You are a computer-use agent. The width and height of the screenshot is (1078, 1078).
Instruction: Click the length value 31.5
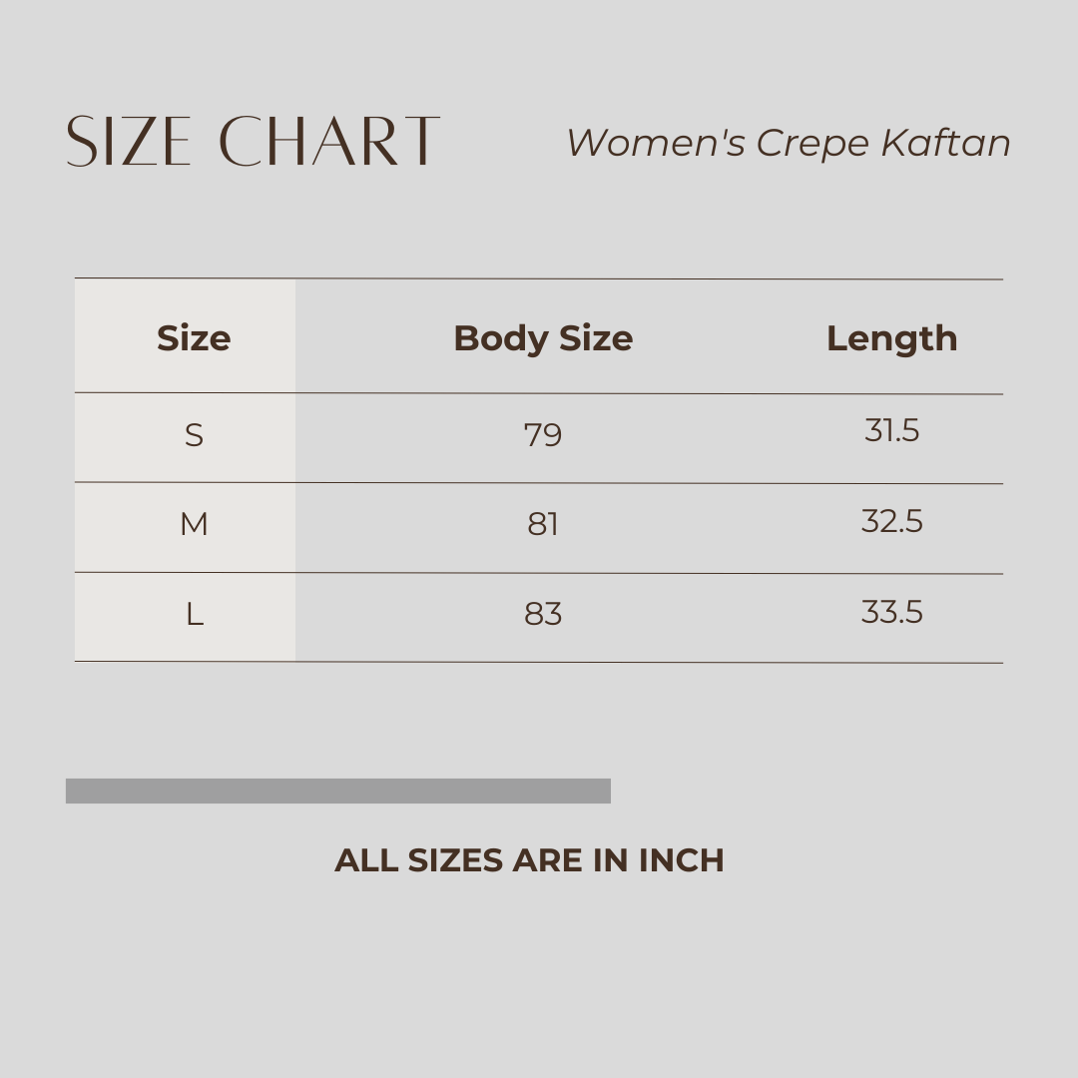pyautogui.click(x=891, y=431)
